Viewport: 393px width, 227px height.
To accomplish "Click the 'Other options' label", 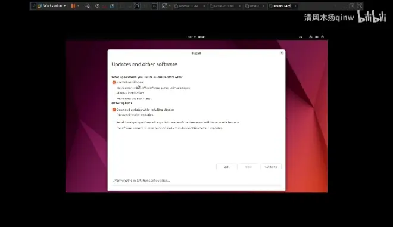I will coord(122,103).
